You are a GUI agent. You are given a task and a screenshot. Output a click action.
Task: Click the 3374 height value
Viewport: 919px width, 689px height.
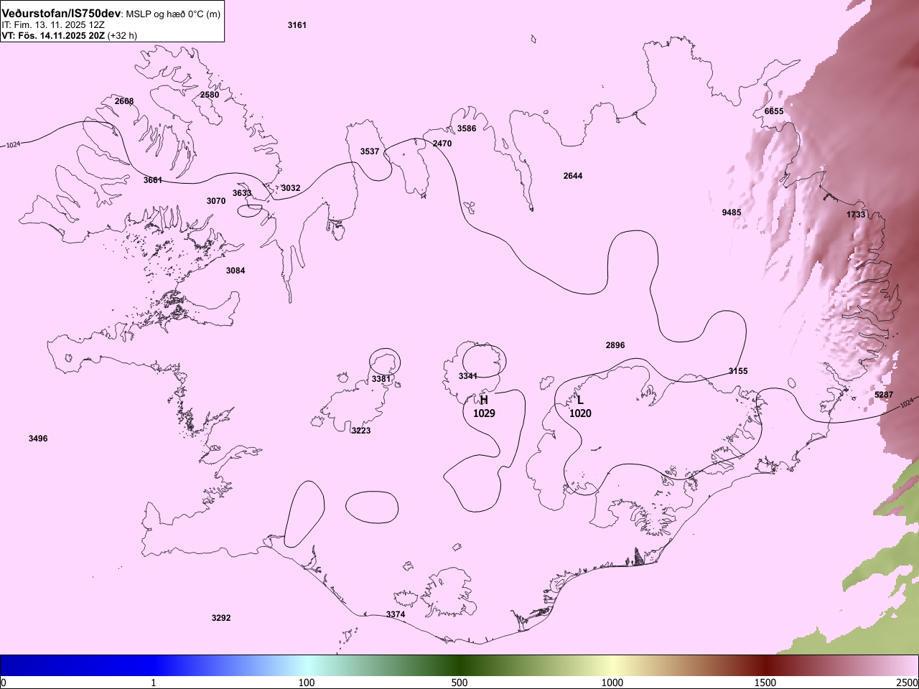[x=396, y=614]
